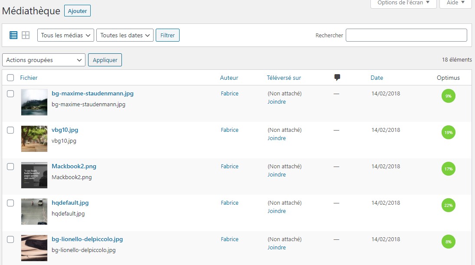Click the 22% Optimus badge for hqdefault.jpg
The height and width of the screenshot is (265, 475).
448,205
